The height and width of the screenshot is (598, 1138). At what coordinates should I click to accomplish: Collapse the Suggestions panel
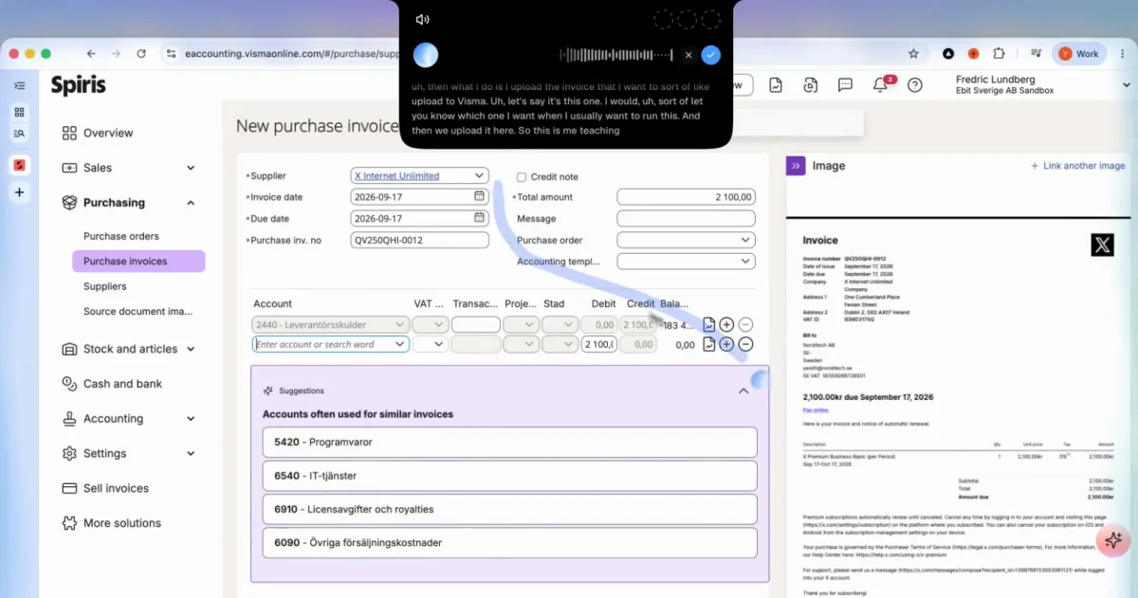743,390
